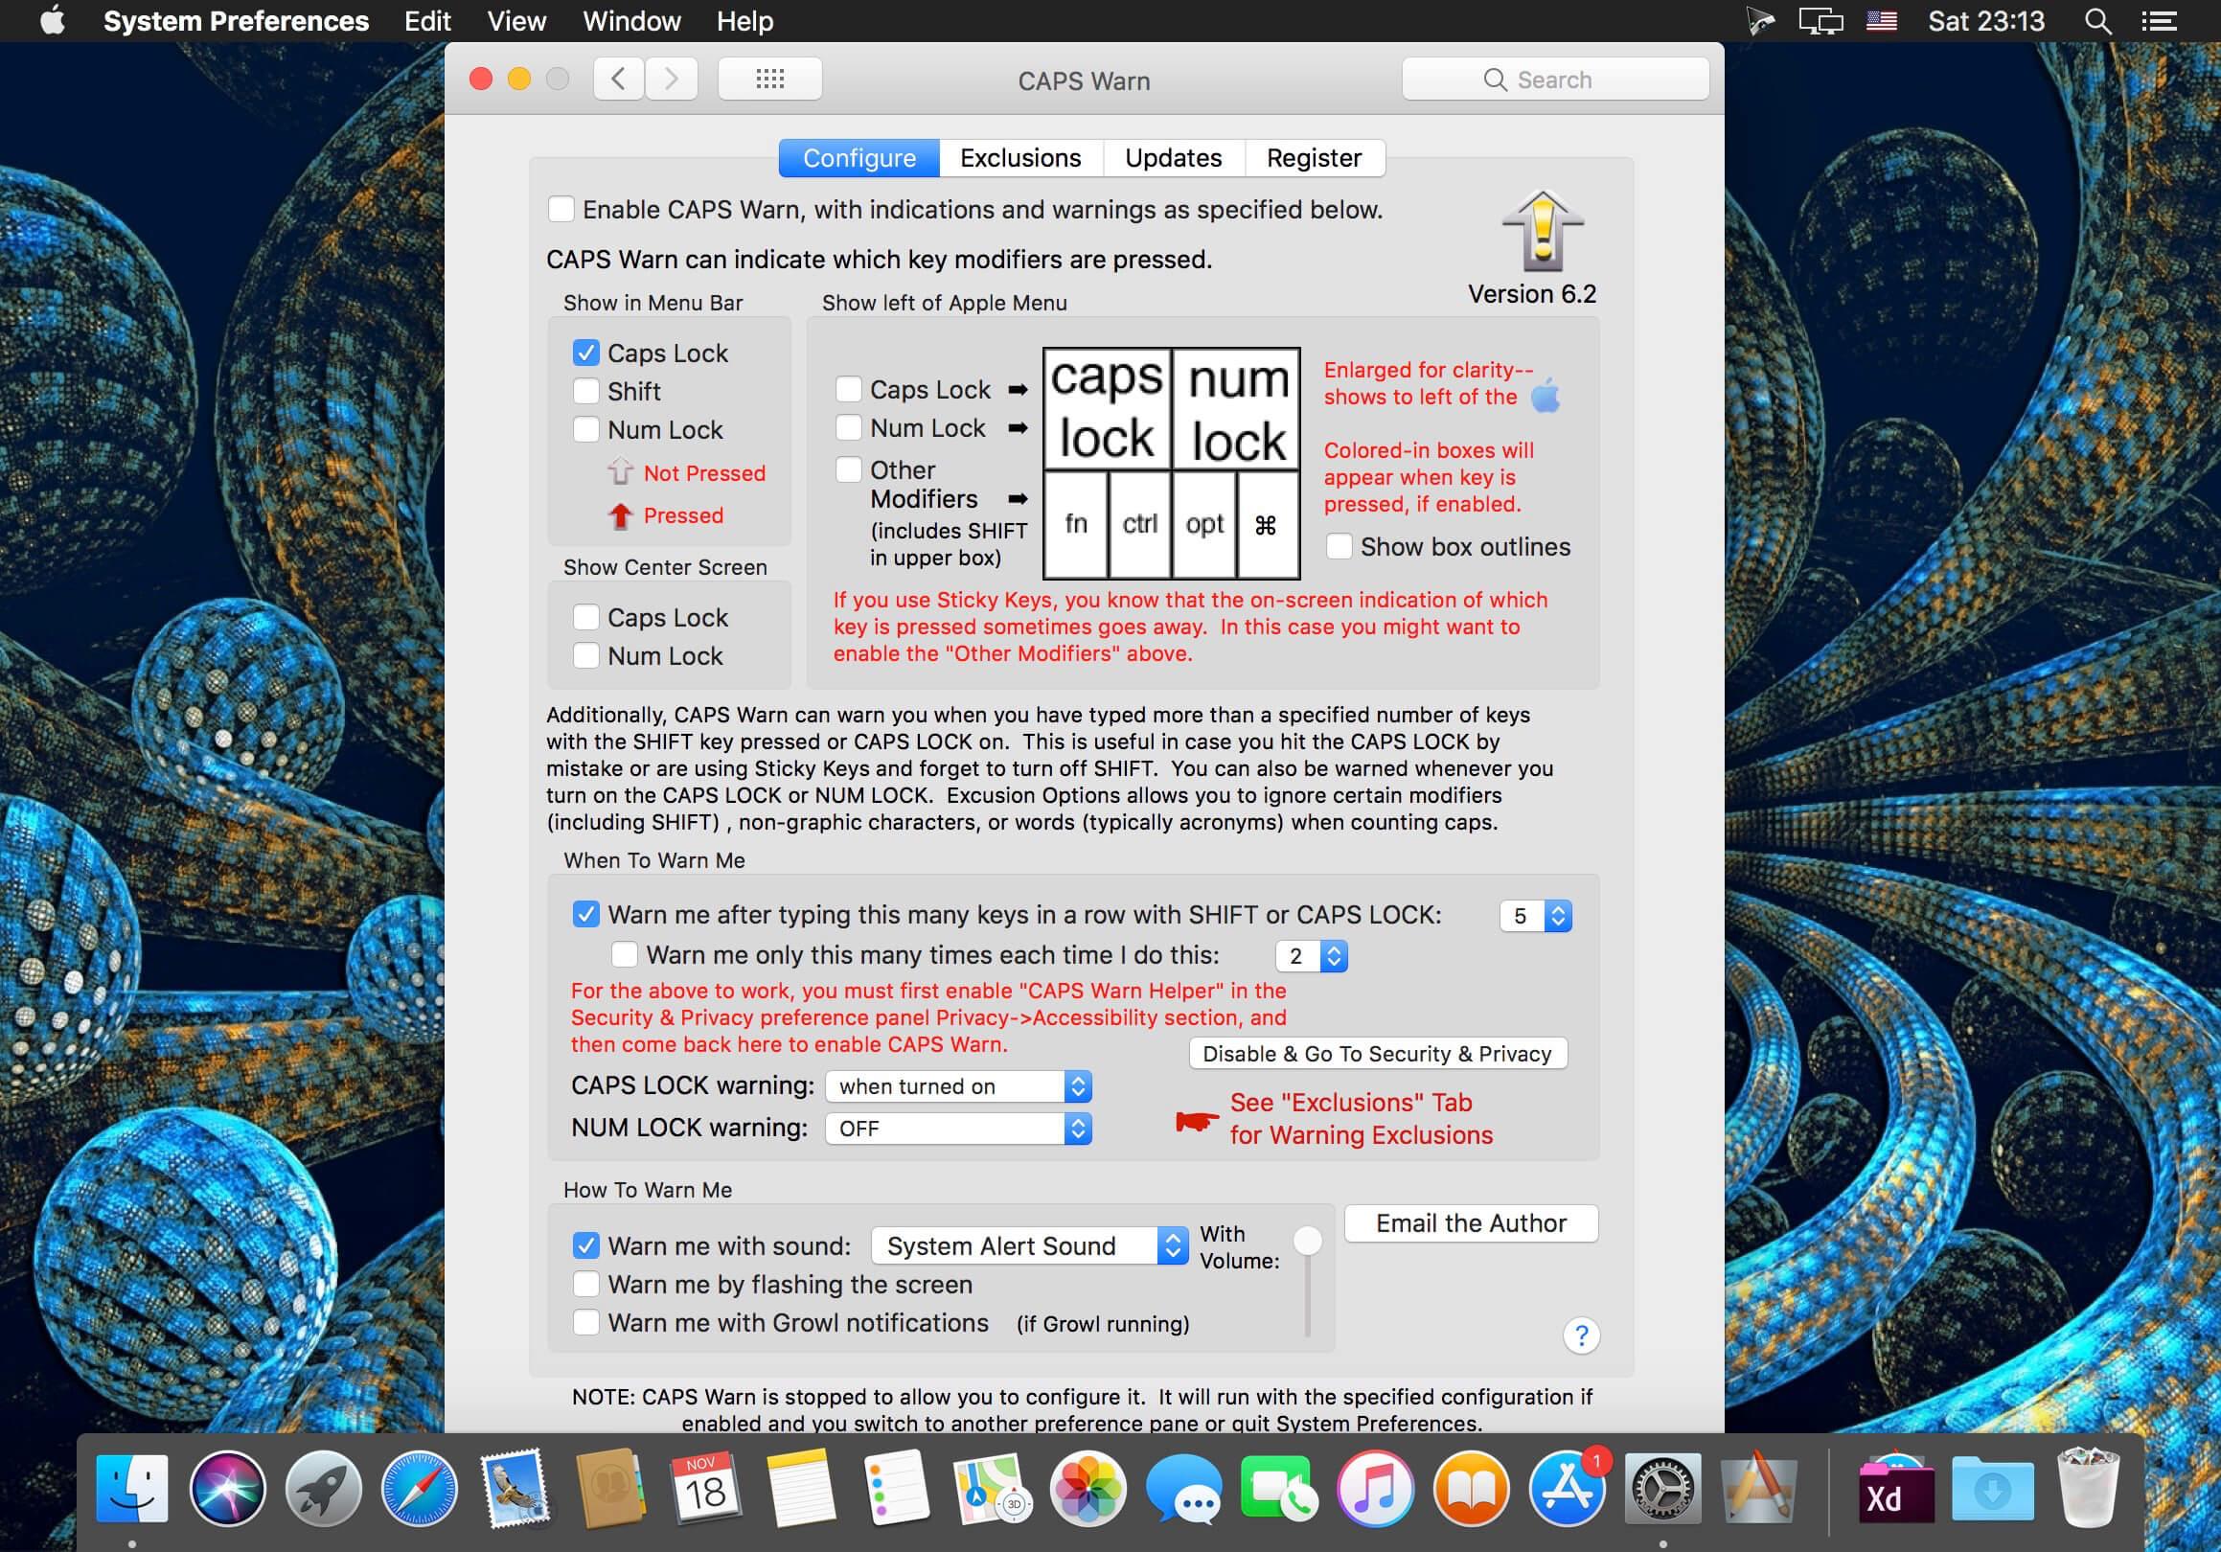Viewport: 2221px width, 1552px height.
Task: Open the Notes app in dock
Action: pos(802,1488)
